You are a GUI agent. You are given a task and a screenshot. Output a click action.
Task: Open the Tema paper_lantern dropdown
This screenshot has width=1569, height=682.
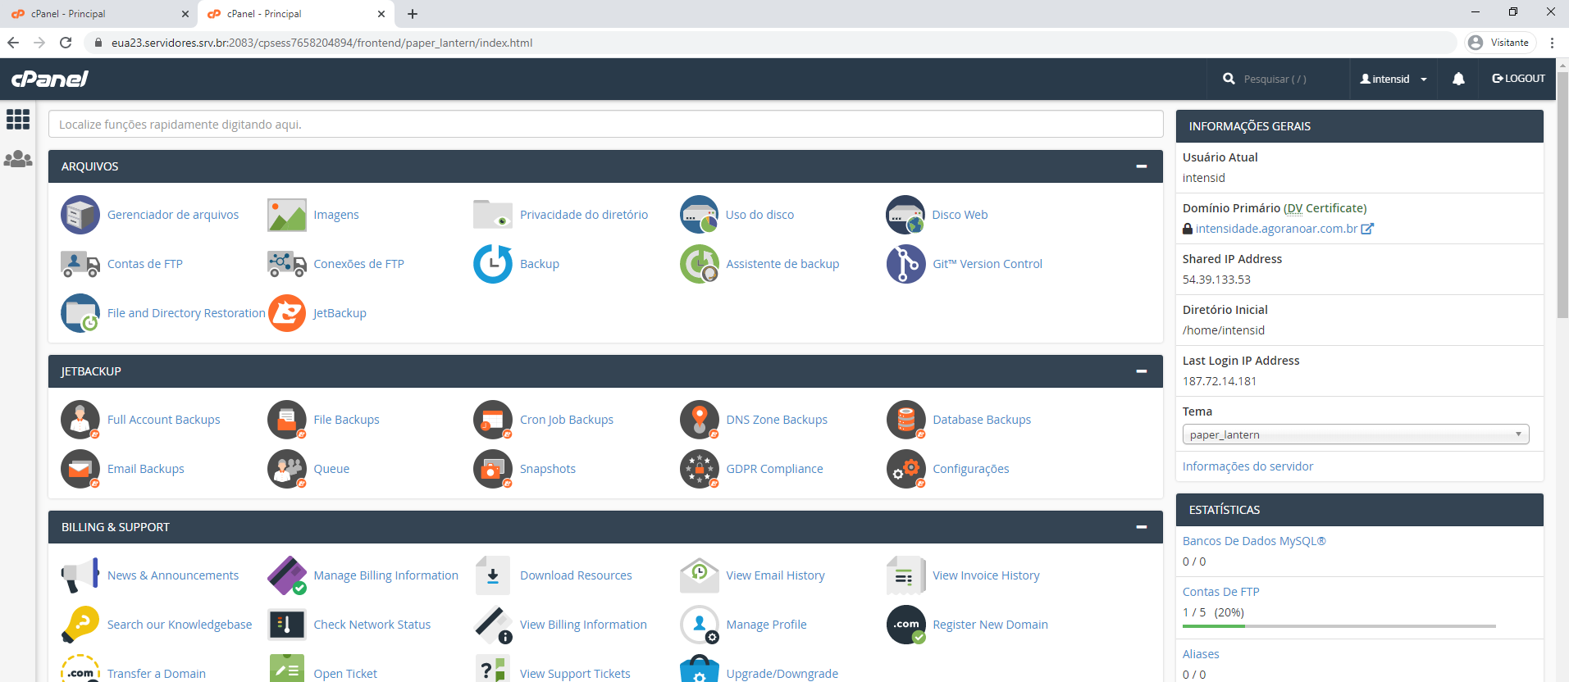1356,434
